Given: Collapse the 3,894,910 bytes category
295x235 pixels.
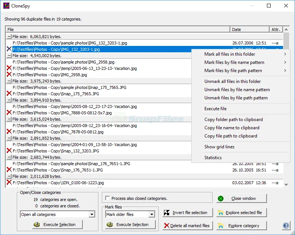Looking at the screenshot, I should 9,100.
